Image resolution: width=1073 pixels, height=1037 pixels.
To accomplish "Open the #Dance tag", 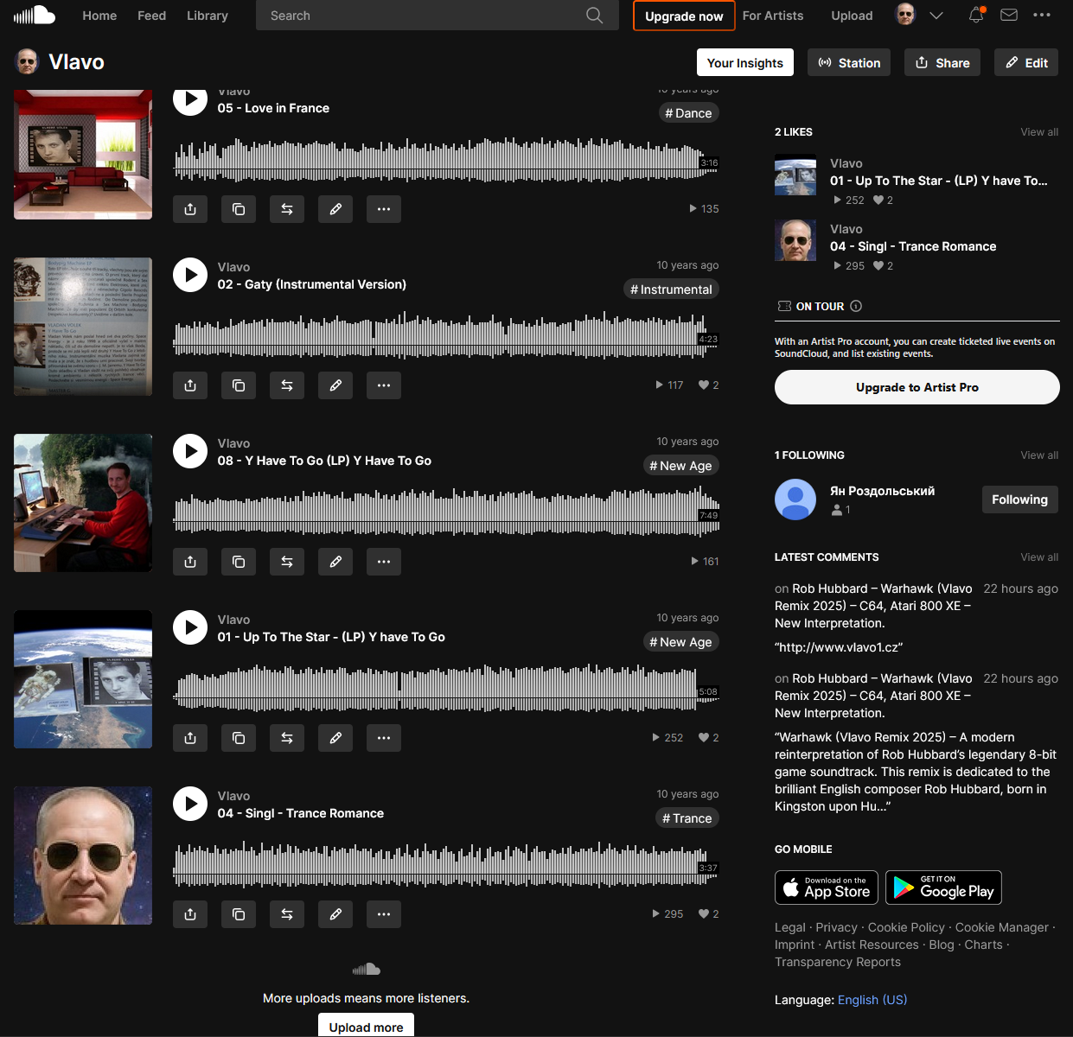I will pos(688,113).
